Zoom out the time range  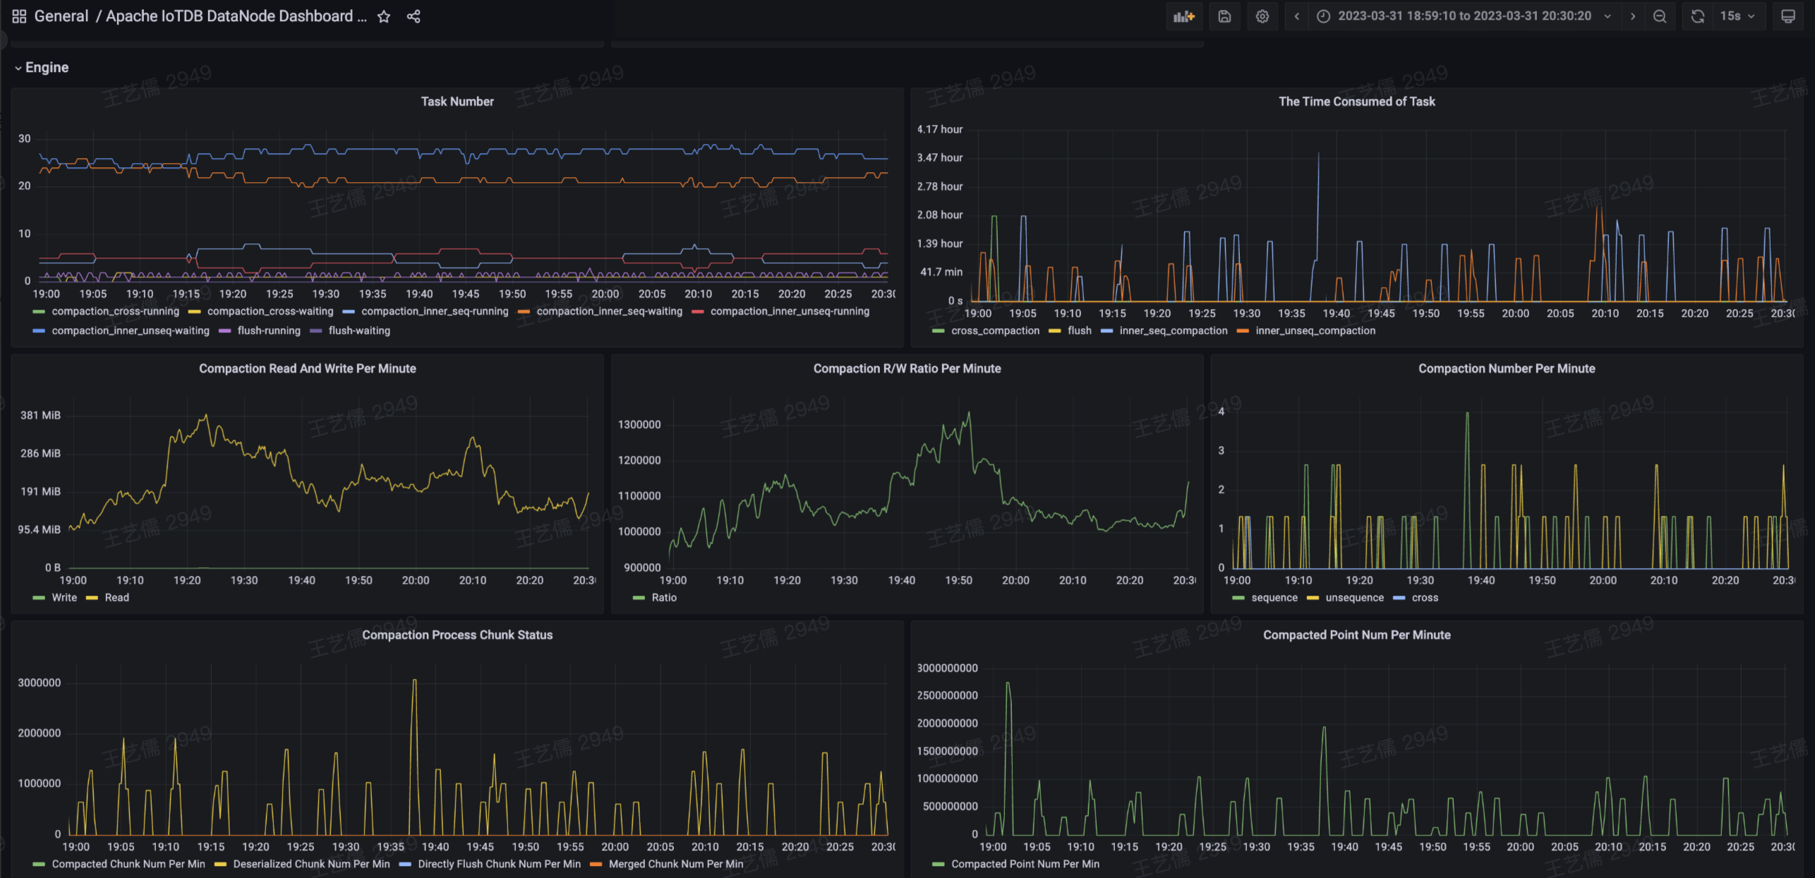tap(1660, 16)
